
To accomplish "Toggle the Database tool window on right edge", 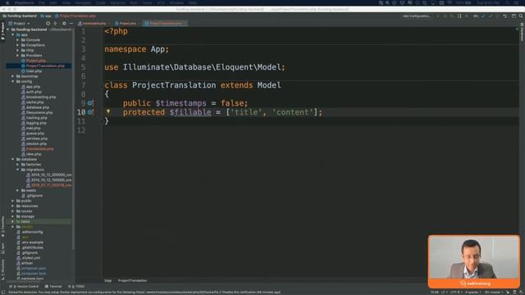I will (x=522, y=32).
